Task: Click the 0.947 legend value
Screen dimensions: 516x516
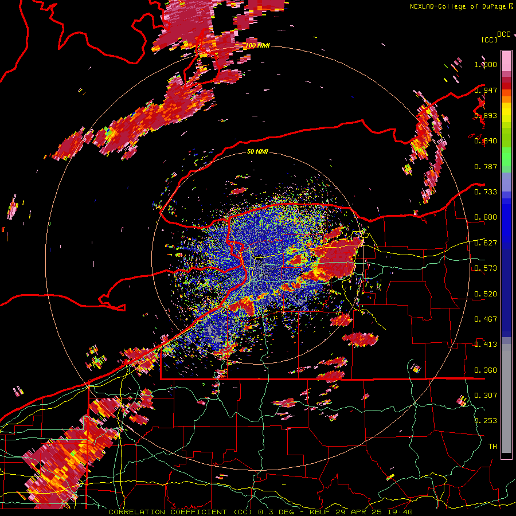Action: tap(486, 90)
